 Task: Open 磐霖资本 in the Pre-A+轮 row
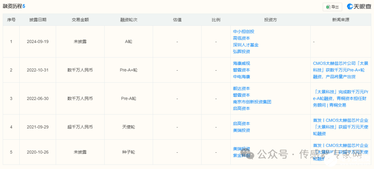(241, 70)
